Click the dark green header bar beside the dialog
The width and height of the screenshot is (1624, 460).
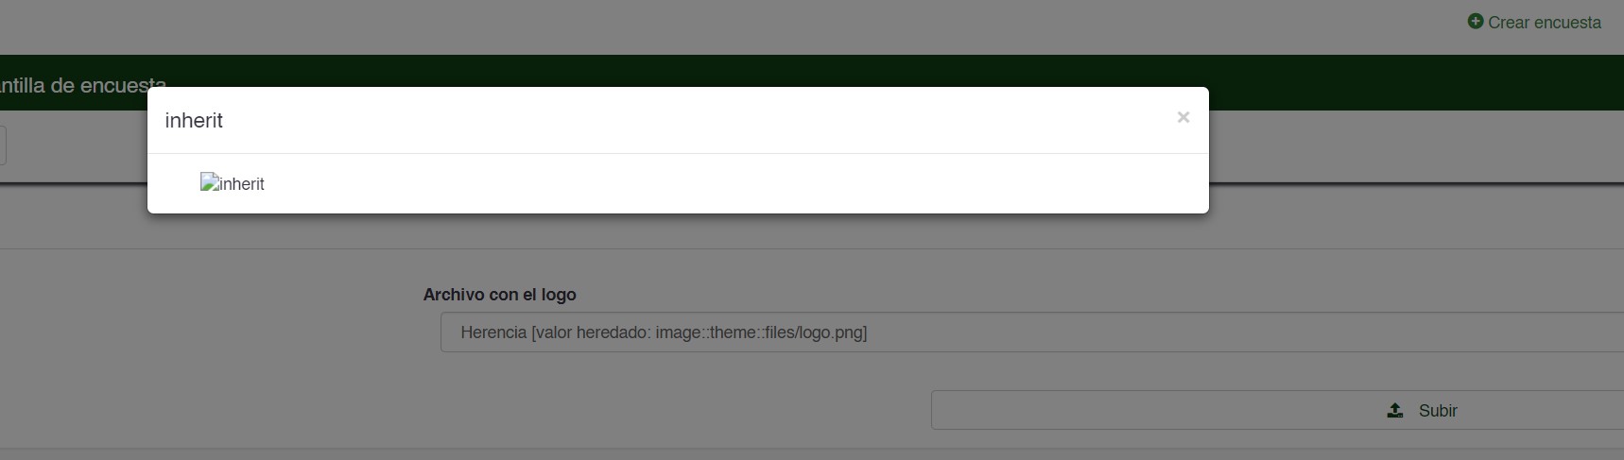[1416, 82]
